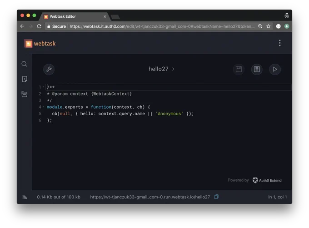Collapse code fold arrow on line 4
The image size is (309, 228).
point(43,107)
